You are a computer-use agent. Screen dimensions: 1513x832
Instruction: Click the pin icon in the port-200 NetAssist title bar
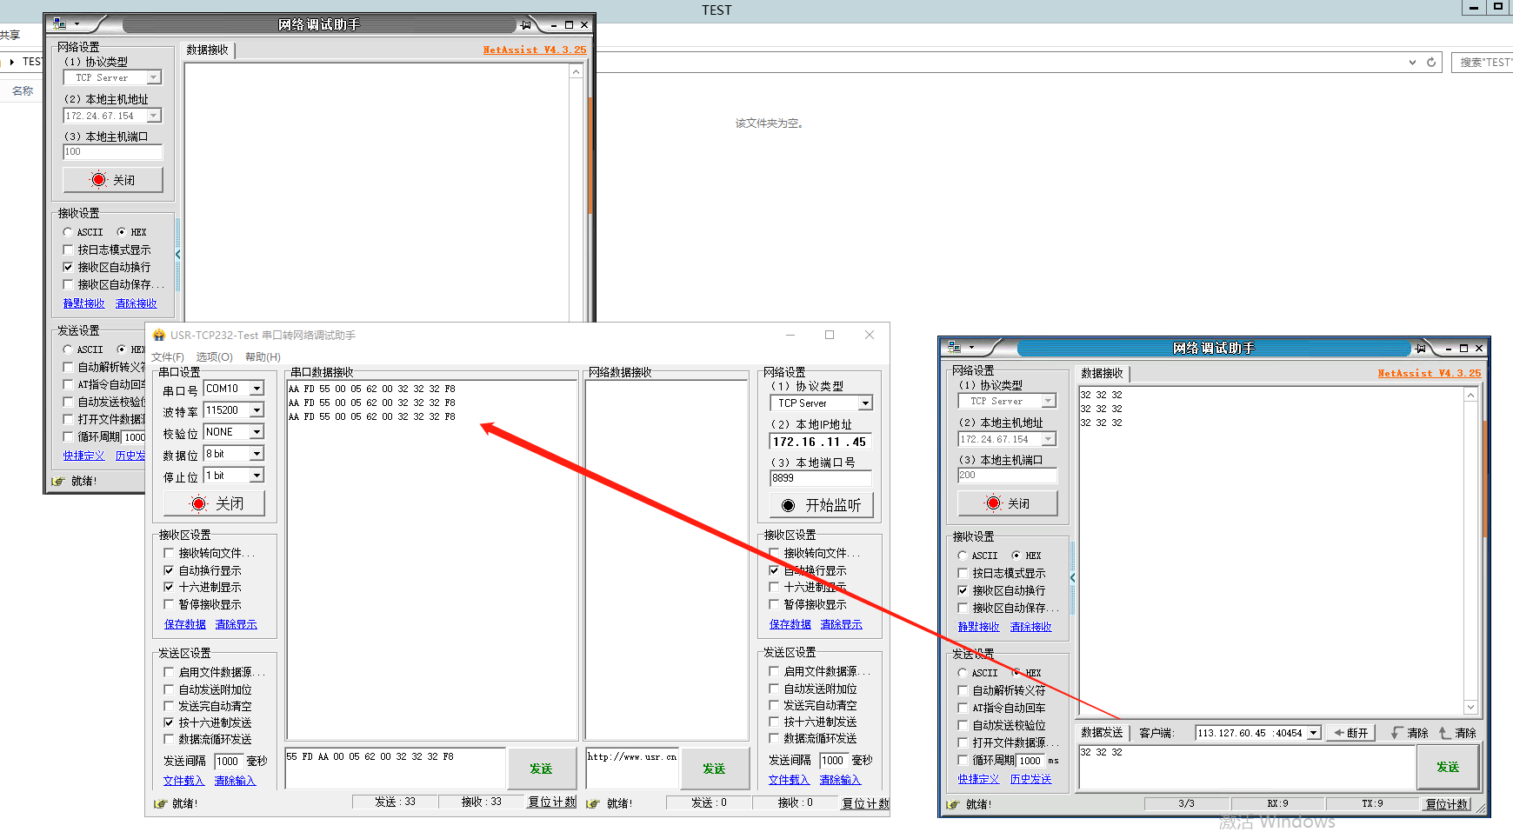click(x=1420, y=349)
